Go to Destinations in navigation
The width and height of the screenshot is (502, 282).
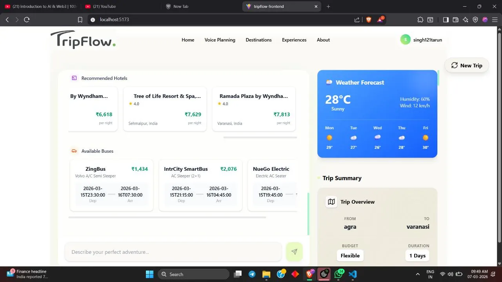[258, 40]
